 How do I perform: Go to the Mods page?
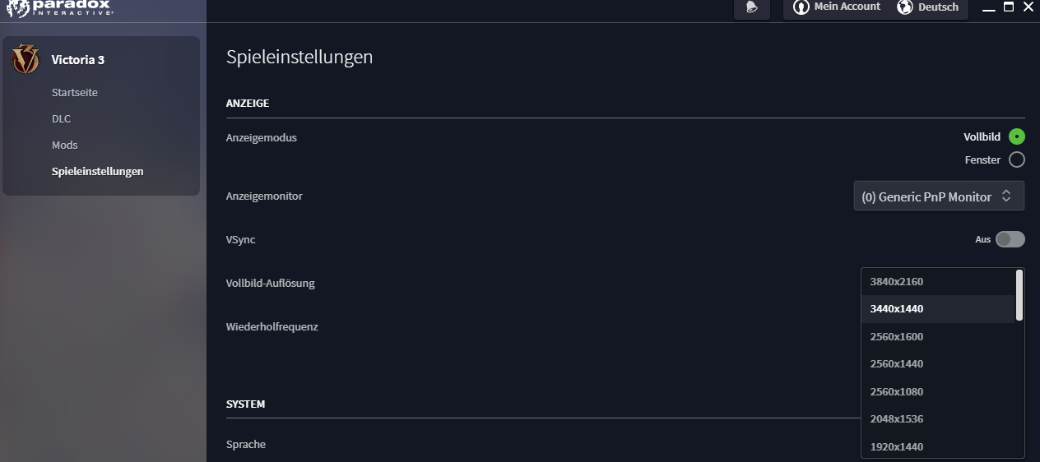click(x=64, y=146)
